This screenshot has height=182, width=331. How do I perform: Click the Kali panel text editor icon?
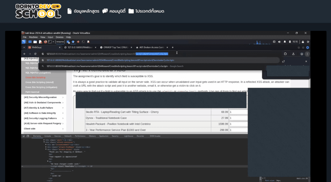pyautogui.click(x=40, y=42)
